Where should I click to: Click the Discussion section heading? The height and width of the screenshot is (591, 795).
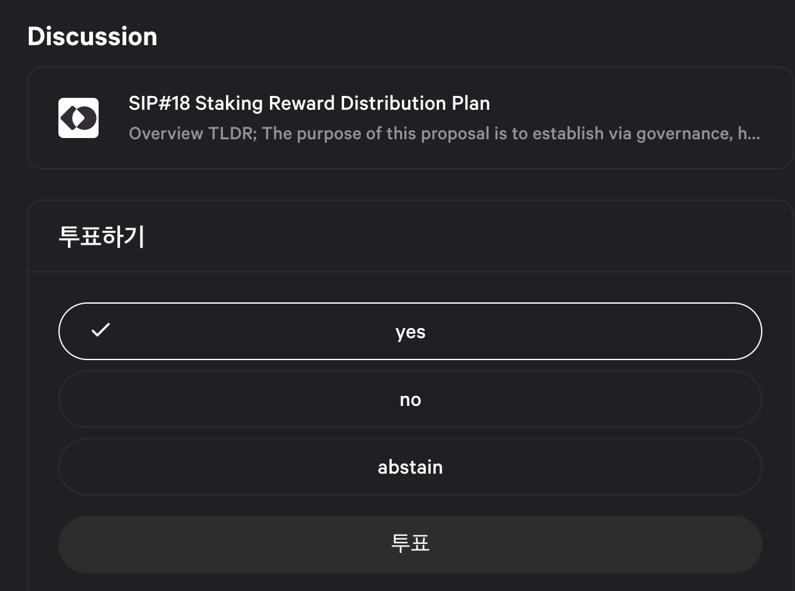coord(92,36)
